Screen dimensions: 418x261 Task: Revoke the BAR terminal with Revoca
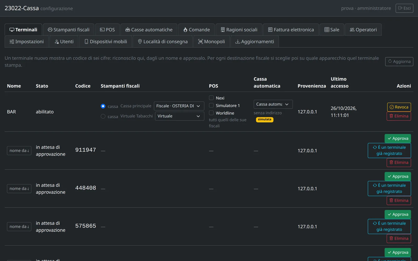click(x=399, y=107)
